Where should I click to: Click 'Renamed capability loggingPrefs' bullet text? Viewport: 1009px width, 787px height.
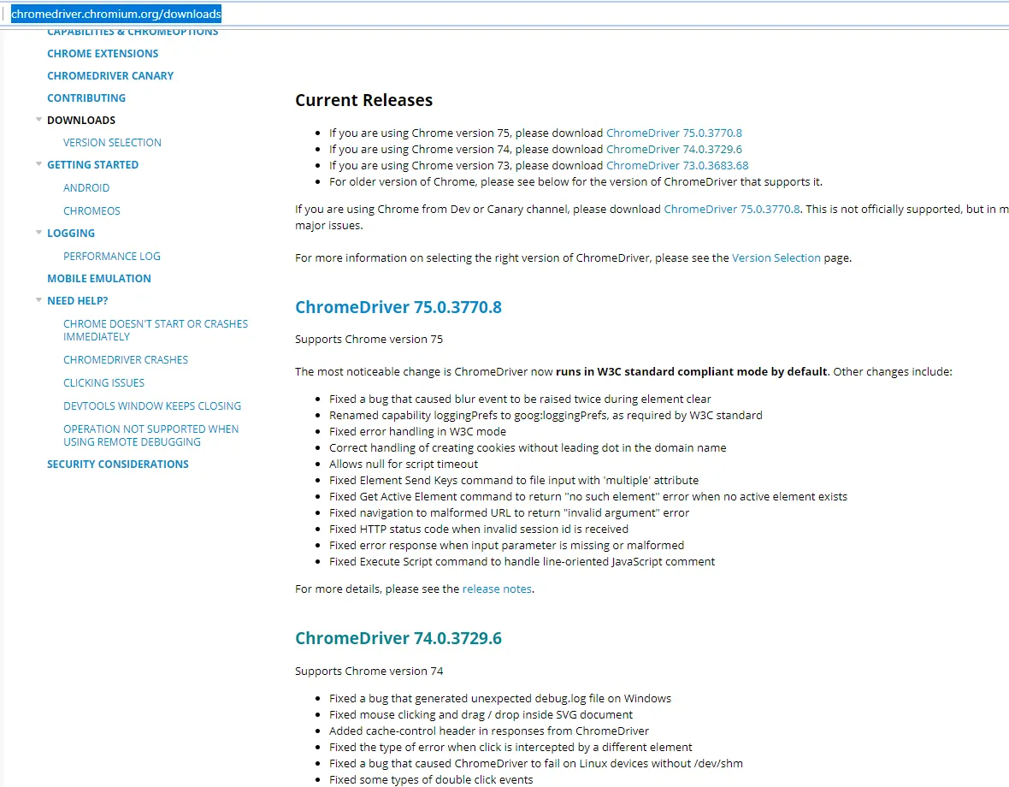click(x=546, y=416)
